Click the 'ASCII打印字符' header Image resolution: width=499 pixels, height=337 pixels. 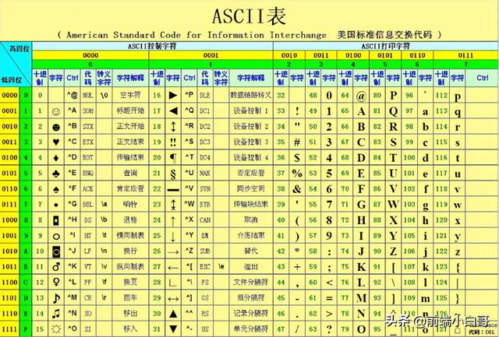[x=385, y=46]
